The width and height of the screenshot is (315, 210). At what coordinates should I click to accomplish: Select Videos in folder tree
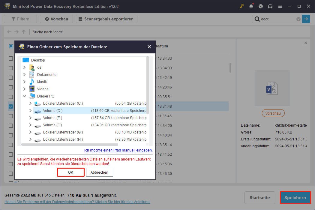[x=43, y=89]
